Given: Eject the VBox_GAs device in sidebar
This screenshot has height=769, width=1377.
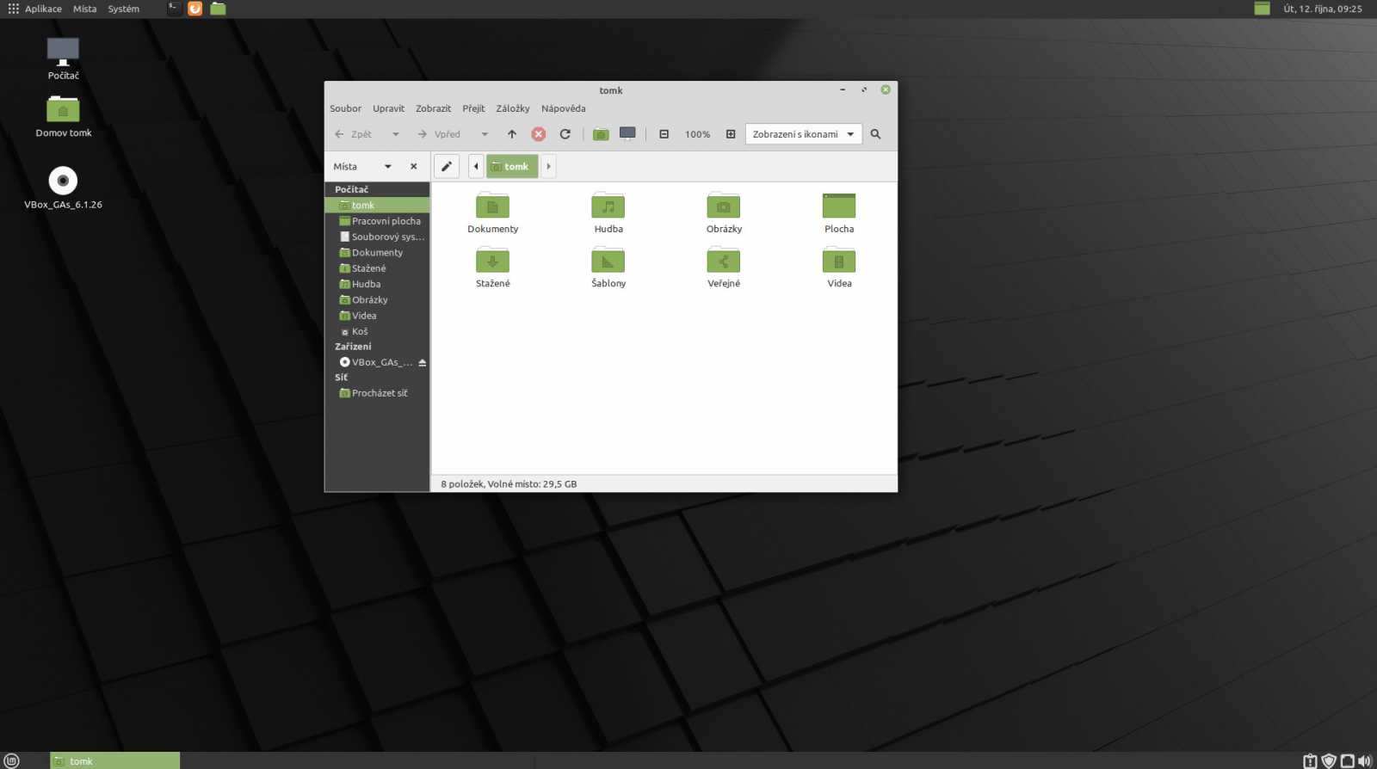Looking at the screenshot, I should tap(423, 363).
